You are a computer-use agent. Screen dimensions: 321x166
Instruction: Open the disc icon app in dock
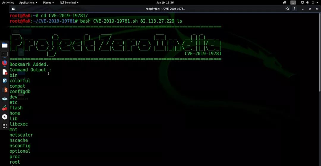(x=5, y=117)
